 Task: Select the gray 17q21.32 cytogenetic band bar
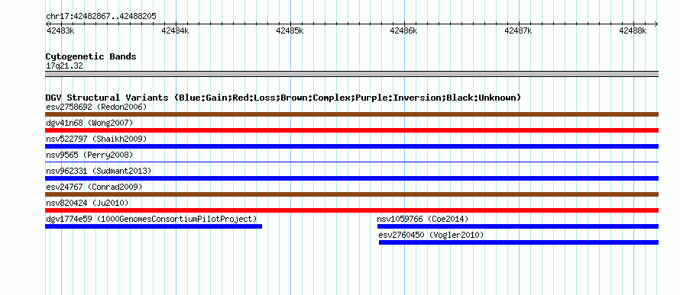351,74
